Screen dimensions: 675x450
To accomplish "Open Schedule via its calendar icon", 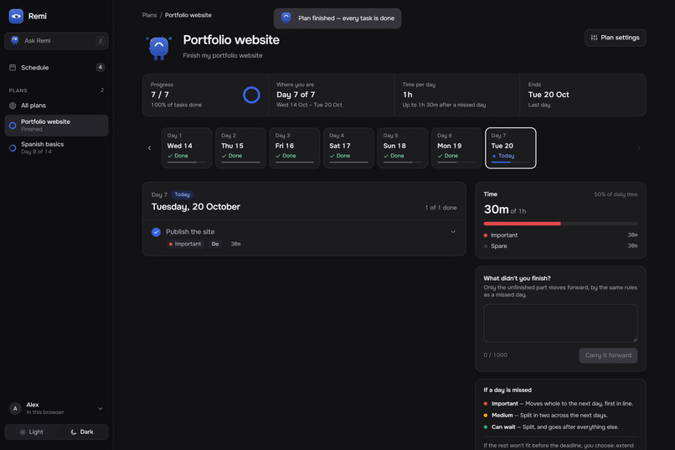I will pyautogui.click(x=13, y=67).
